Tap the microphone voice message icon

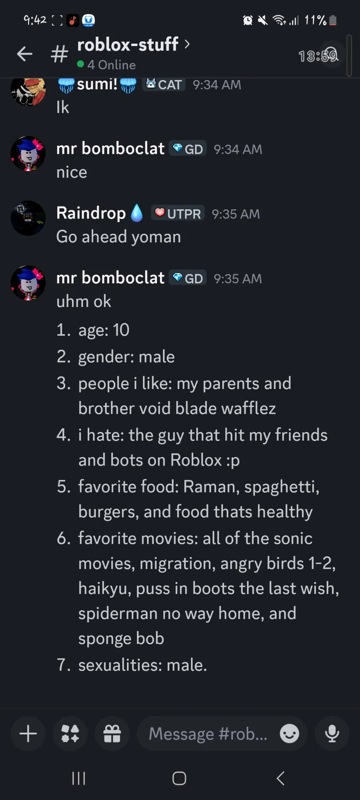pos(332,734)
